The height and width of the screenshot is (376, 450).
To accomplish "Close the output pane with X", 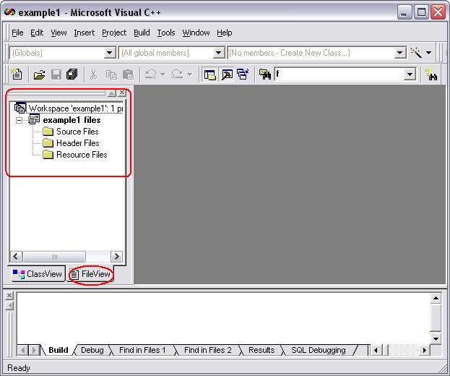I will click(9, 295).
